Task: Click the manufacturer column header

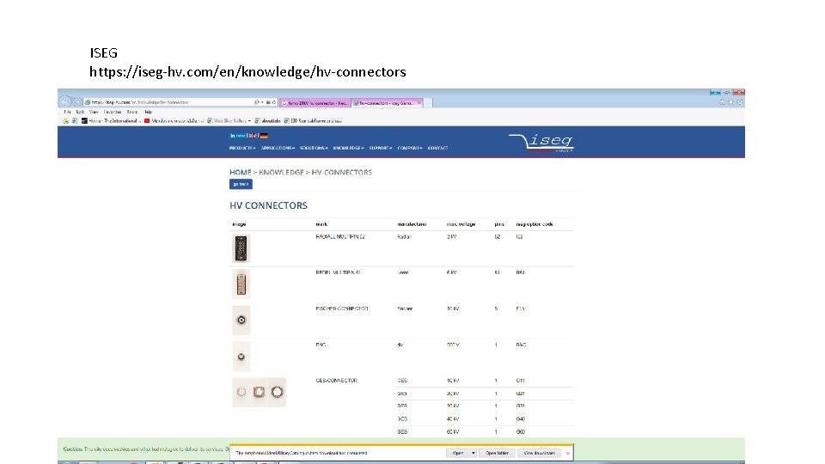Action: click(412, 224)
